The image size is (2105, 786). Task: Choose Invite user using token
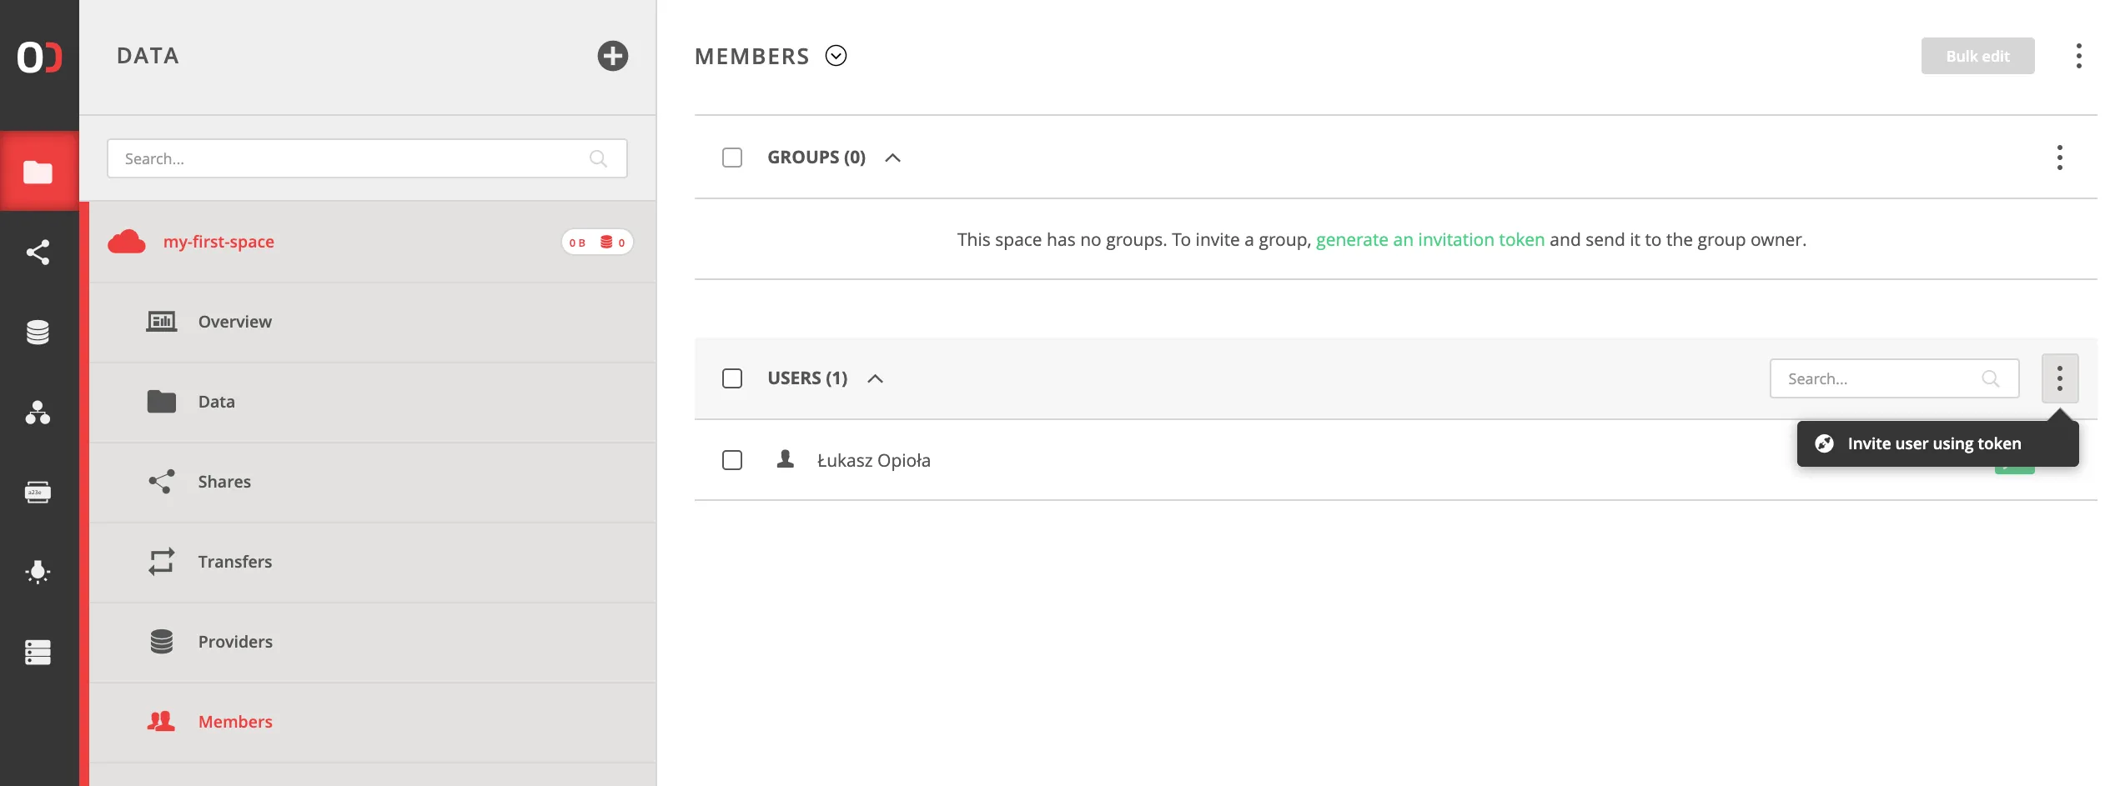1936,443
